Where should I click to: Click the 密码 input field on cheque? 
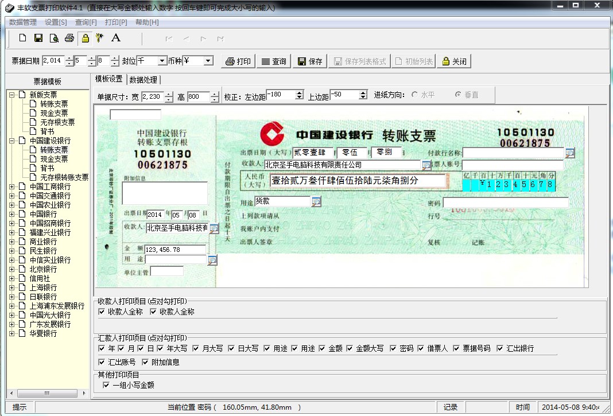pos(506,203)
